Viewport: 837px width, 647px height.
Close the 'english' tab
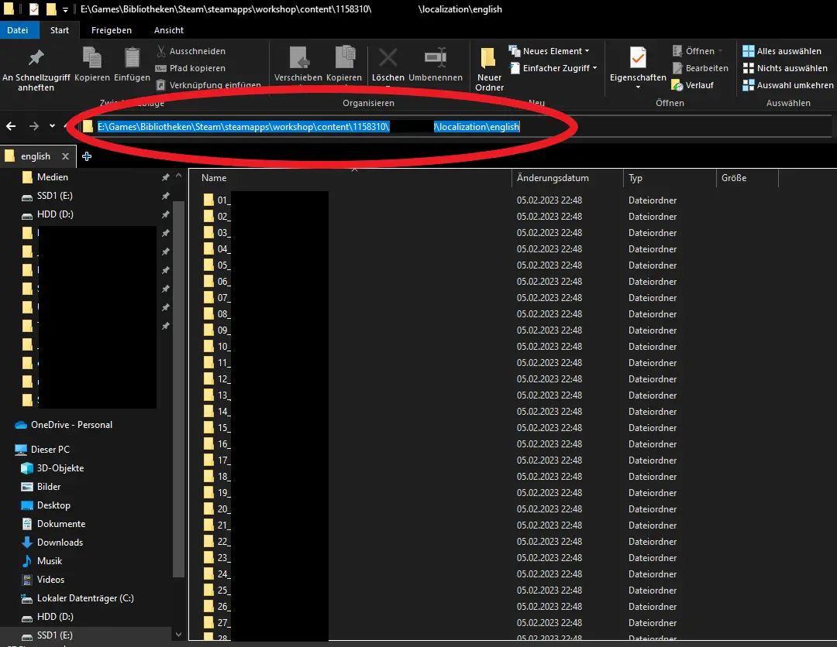[x=65, y=156]
